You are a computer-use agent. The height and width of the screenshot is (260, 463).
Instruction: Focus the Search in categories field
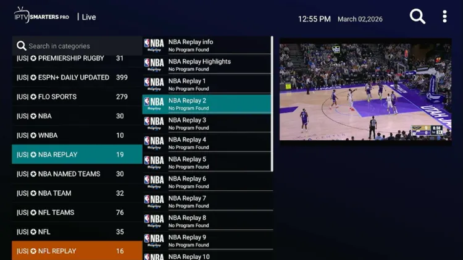[77, 46]
